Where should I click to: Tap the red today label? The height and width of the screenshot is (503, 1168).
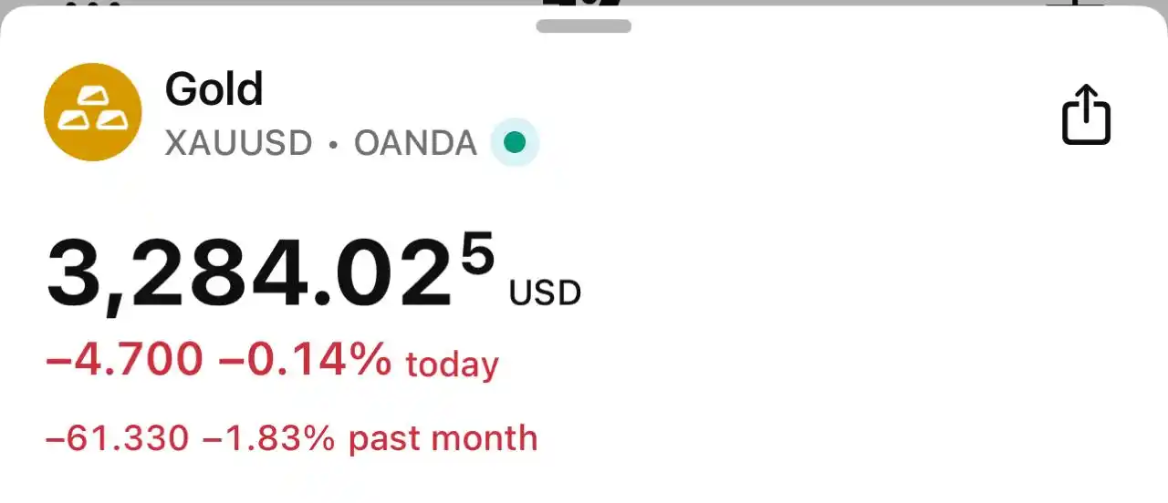(453, 364)
